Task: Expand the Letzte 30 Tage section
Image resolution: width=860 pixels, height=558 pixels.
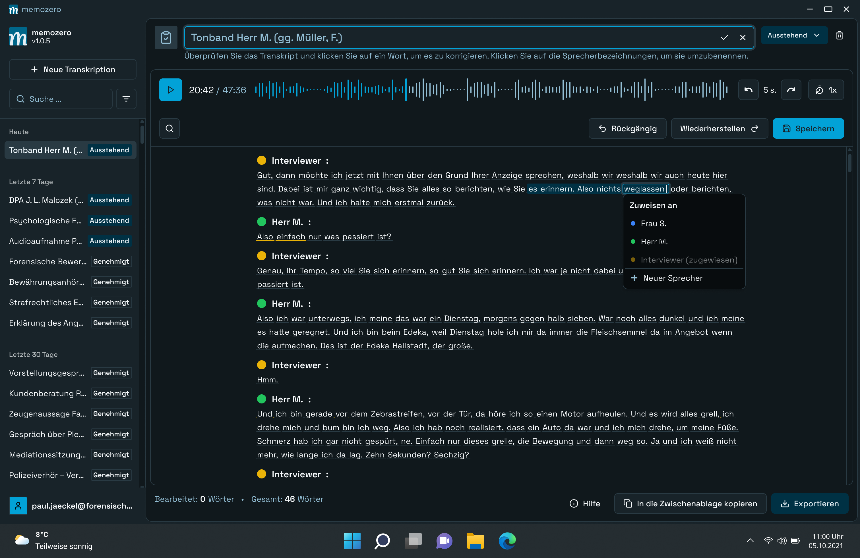Action: [x=33, y=355]
